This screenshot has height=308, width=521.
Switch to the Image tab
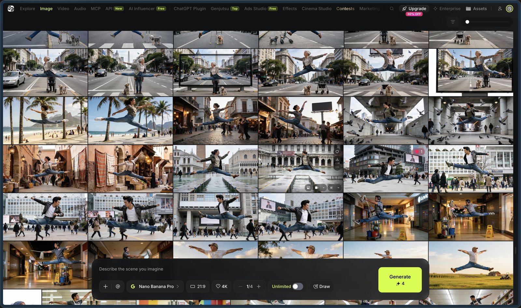[46, 9]
